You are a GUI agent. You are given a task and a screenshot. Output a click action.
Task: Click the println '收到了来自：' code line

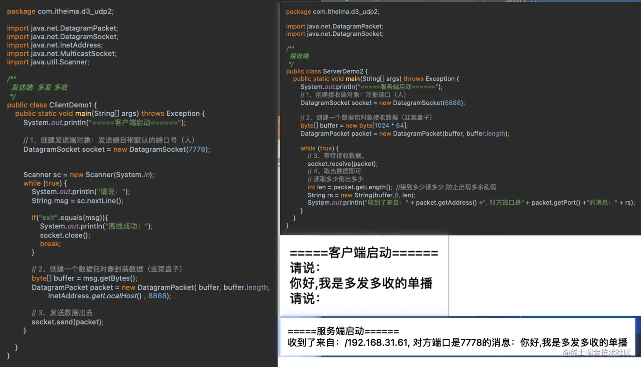[x=471, y=203]
